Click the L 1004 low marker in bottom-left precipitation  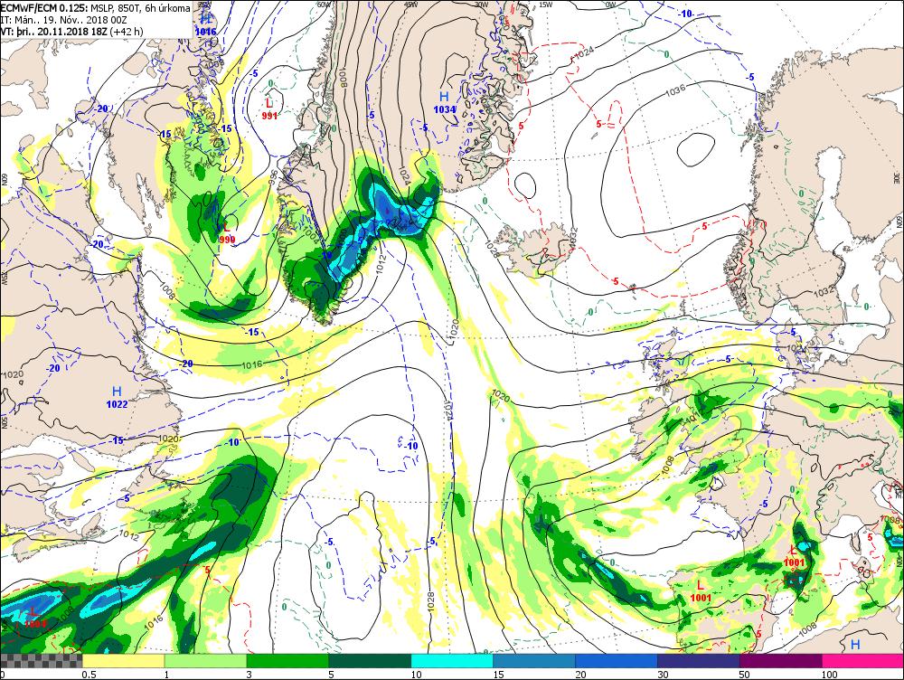coord(34,617)
